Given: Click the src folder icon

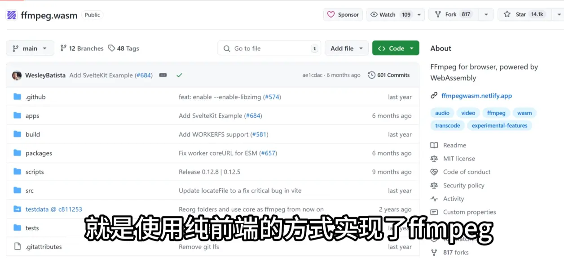Looking at the screenshot, I should coord(18,190).
